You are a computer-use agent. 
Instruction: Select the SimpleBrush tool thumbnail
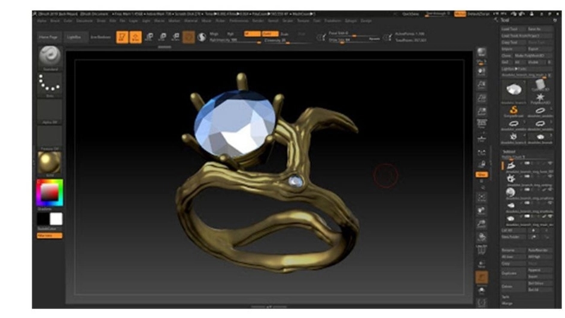514,110
